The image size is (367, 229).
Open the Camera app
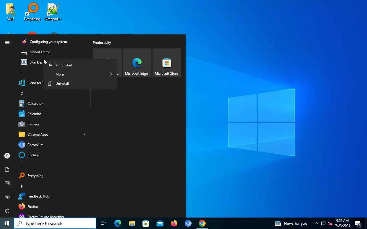[52, 124]
